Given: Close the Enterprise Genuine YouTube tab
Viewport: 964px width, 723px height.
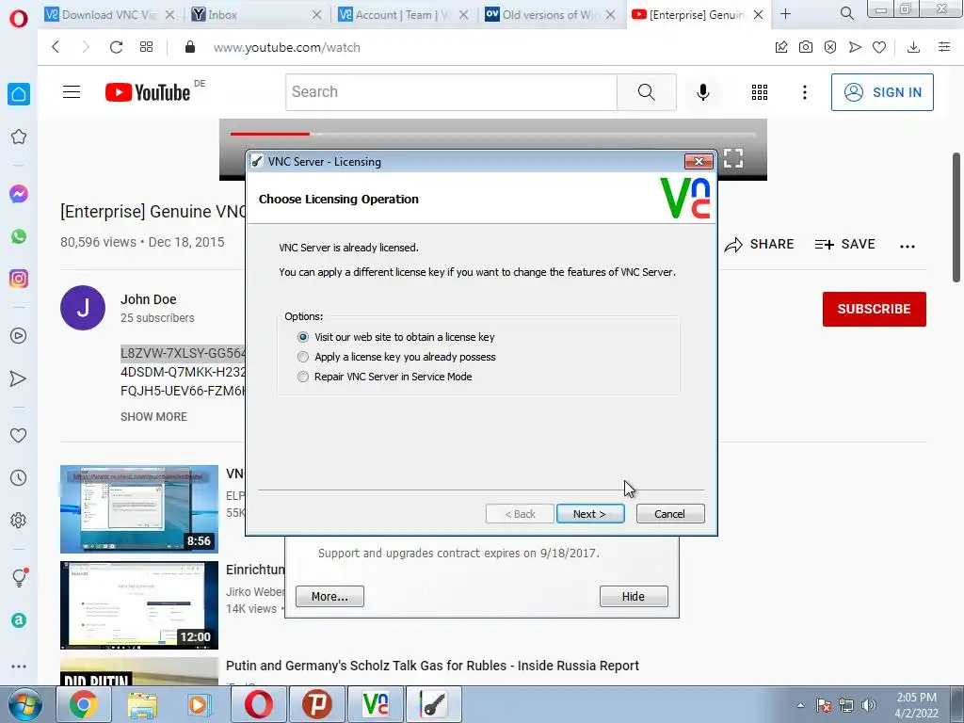Looking at the screenshot, I should 758,15.
